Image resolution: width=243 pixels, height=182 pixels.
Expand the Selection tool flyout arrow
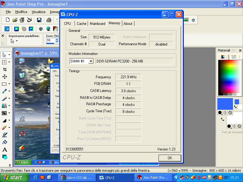pos(9,84)
